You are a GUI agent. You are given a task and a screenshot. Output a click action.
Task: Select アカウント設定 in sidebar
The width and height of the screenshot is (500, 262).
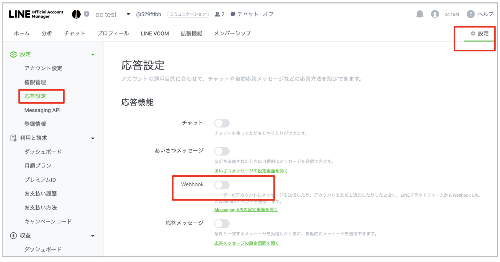tap(43, 68)
